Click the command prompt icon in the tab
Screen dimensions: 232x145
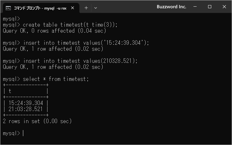(8, 8)
